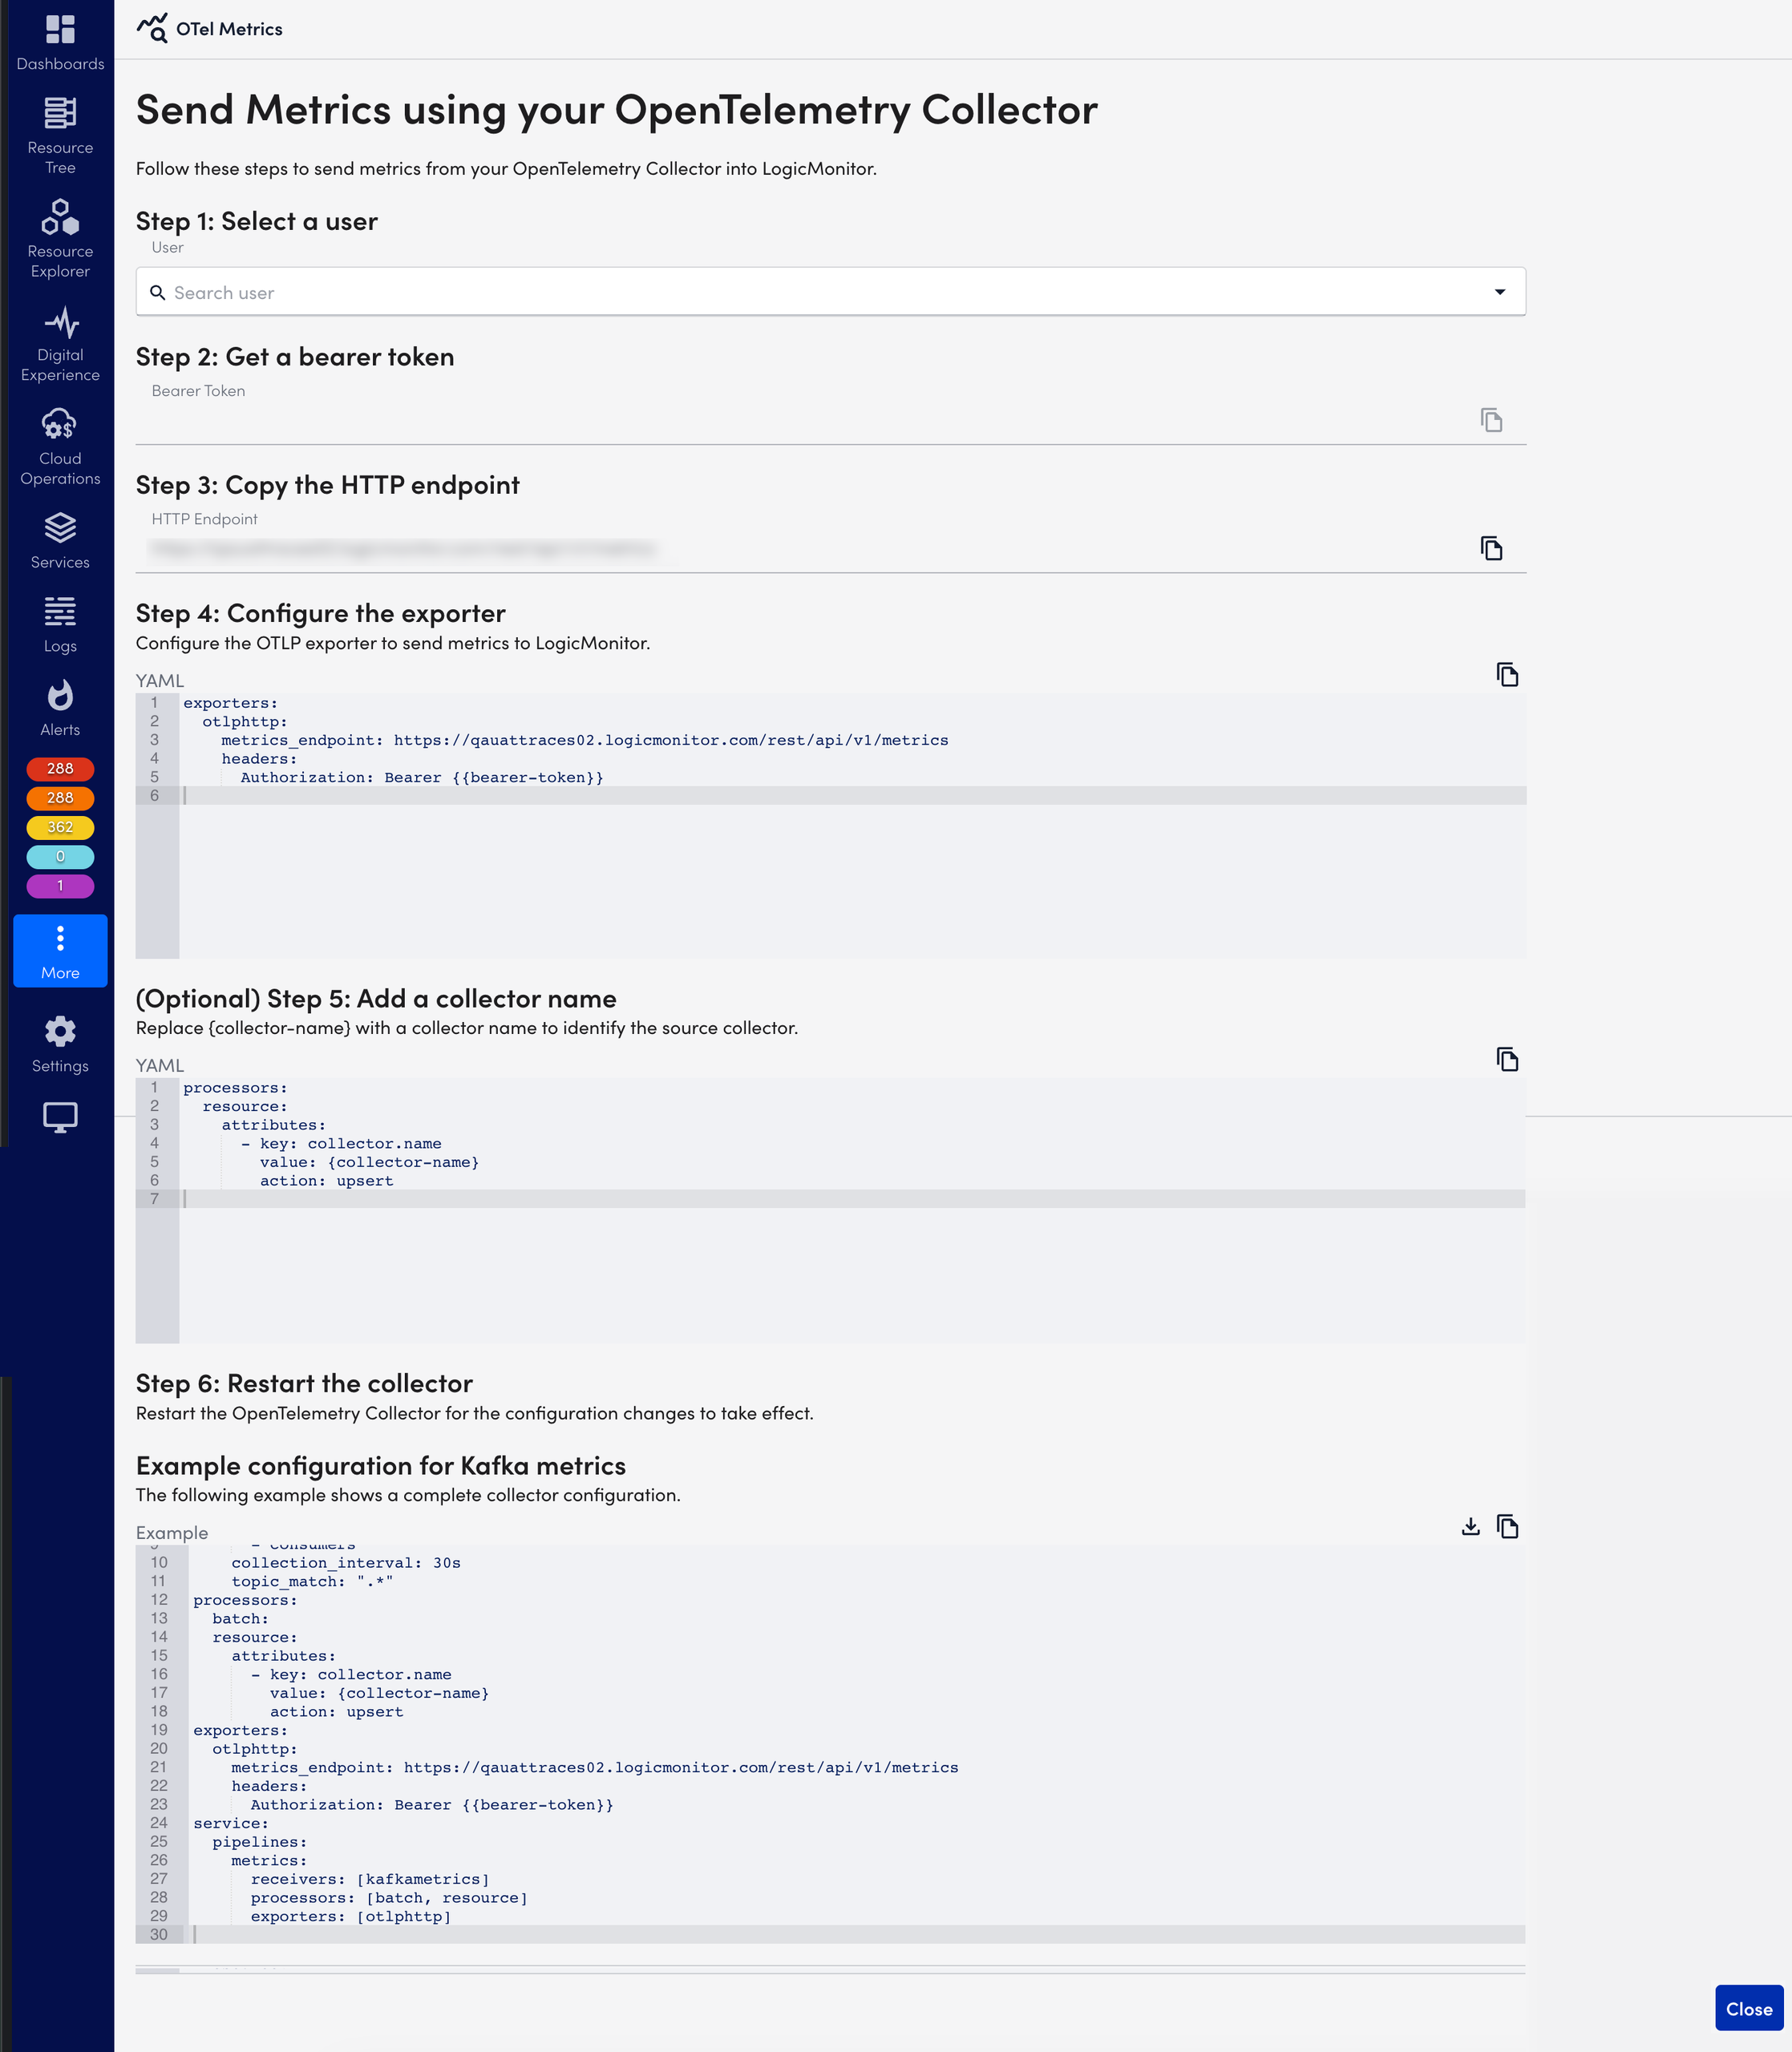
Task: Click the Close button
Action: coord(1749,2008)
